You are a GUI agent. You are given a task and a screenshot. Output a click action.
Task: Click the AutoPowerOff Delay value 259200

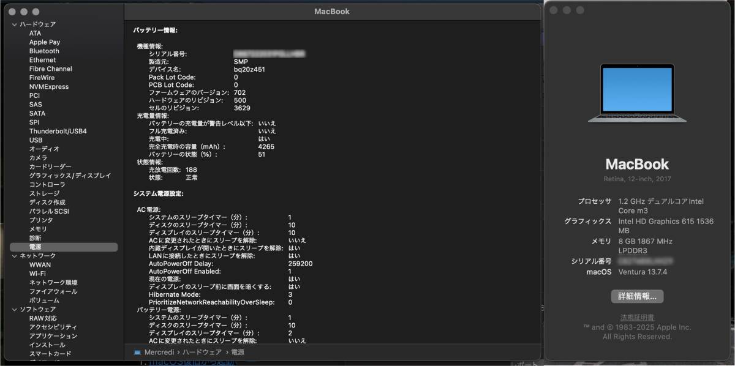[300, 264]
